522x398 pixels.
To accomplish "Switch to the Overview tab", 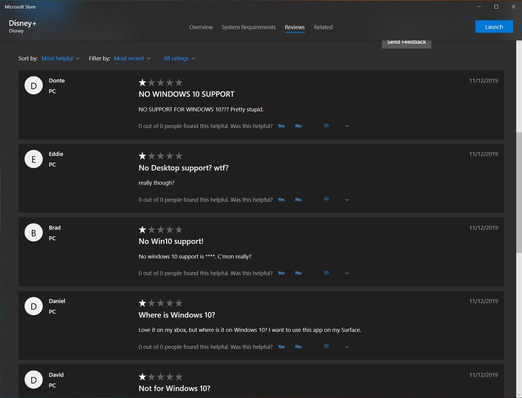I will tap(201, 27).
